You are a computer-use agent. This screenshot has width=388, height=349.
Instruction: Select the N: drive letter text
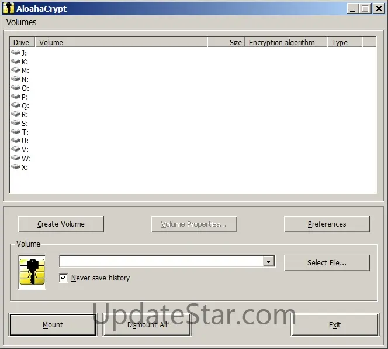pos(25,80)
